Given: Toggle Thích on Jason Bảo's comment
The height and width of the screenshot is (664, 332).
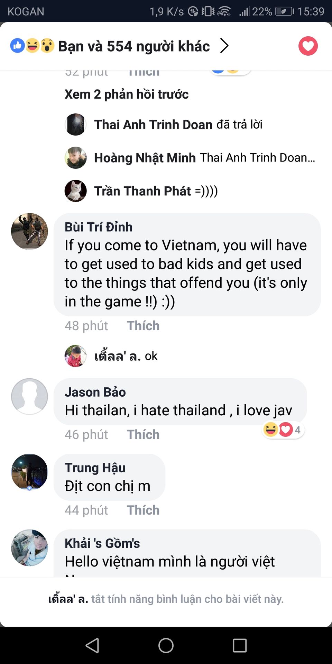Looking at the screenshot, I should click(143, 435).
